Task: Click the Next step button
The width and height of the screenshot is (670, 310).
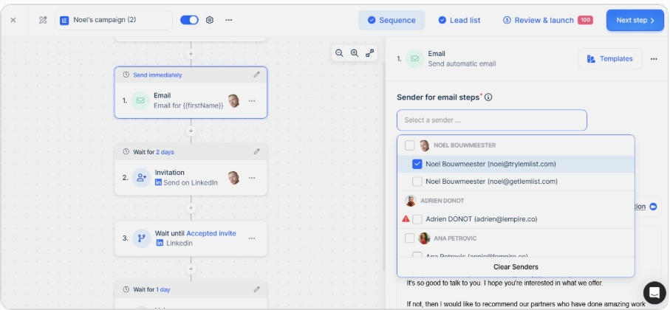Action: (635, 20)
